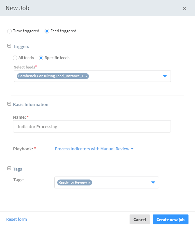The image size is (195, 226).
Task: Click the Cancel button
Action: tap(140, 219)
